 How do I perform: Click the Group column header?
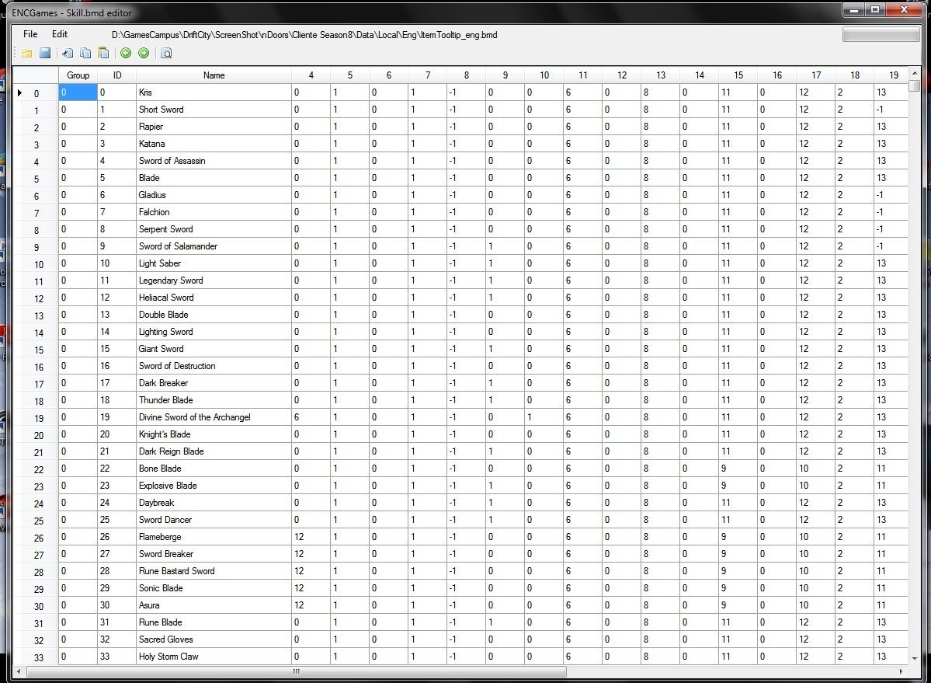pos(78,75)
